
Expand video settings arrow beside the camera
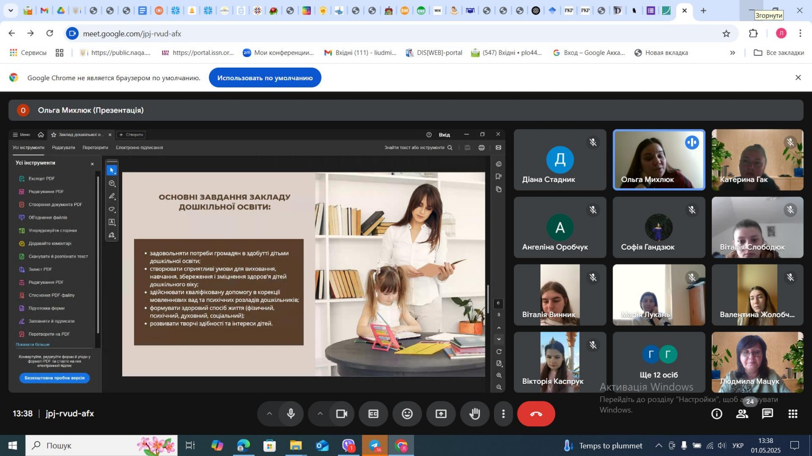320,414
